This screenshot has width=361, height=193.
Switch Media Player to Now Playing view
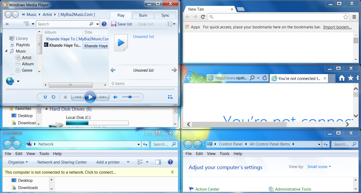click(x=170, y=97)
